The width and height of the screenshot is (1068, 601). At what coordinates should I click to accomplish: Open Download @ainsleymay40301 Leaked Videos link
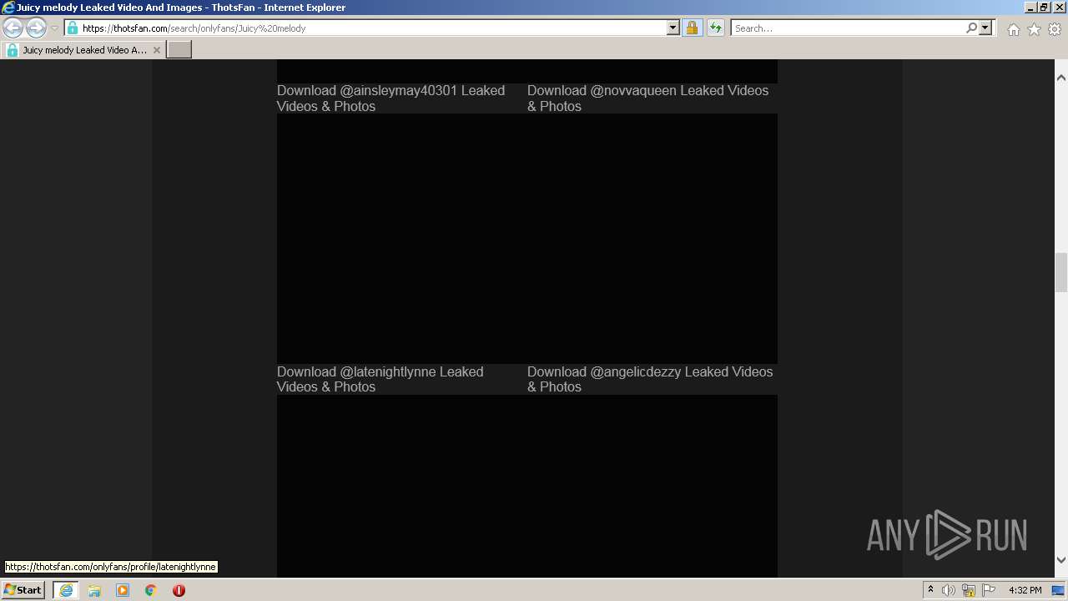(390, 98)
